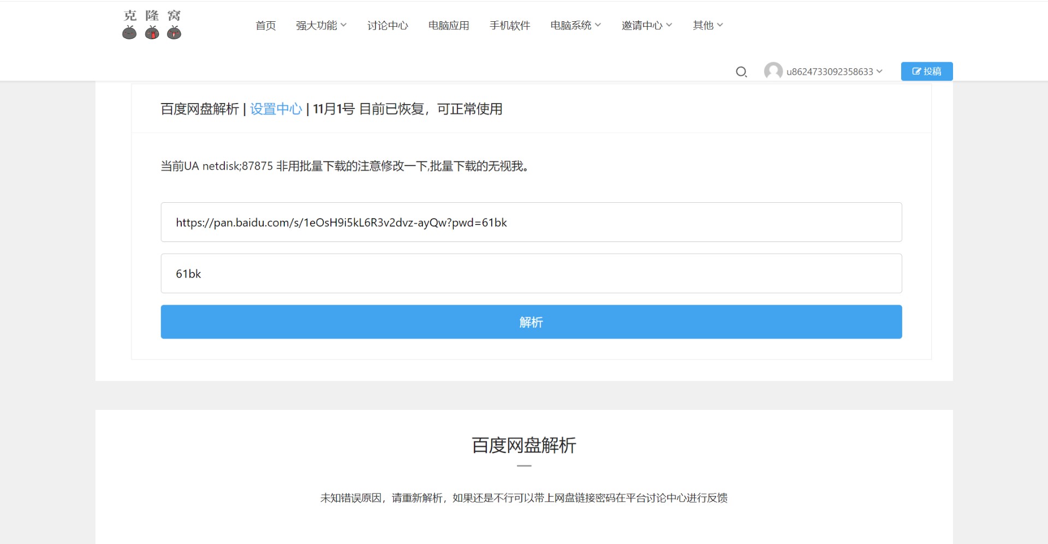Click the 百度网盘解析 section heading
The image size is (1048, 544).
(x=524, y=445)
